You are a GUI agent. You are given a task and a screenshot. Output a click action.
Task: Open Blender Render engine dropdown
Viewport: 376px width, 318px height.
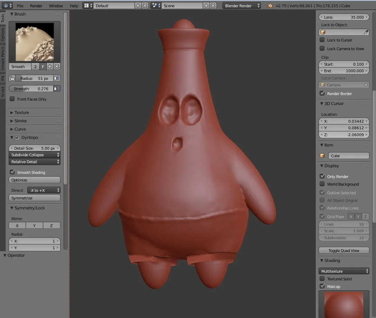(x=241, y=6)
